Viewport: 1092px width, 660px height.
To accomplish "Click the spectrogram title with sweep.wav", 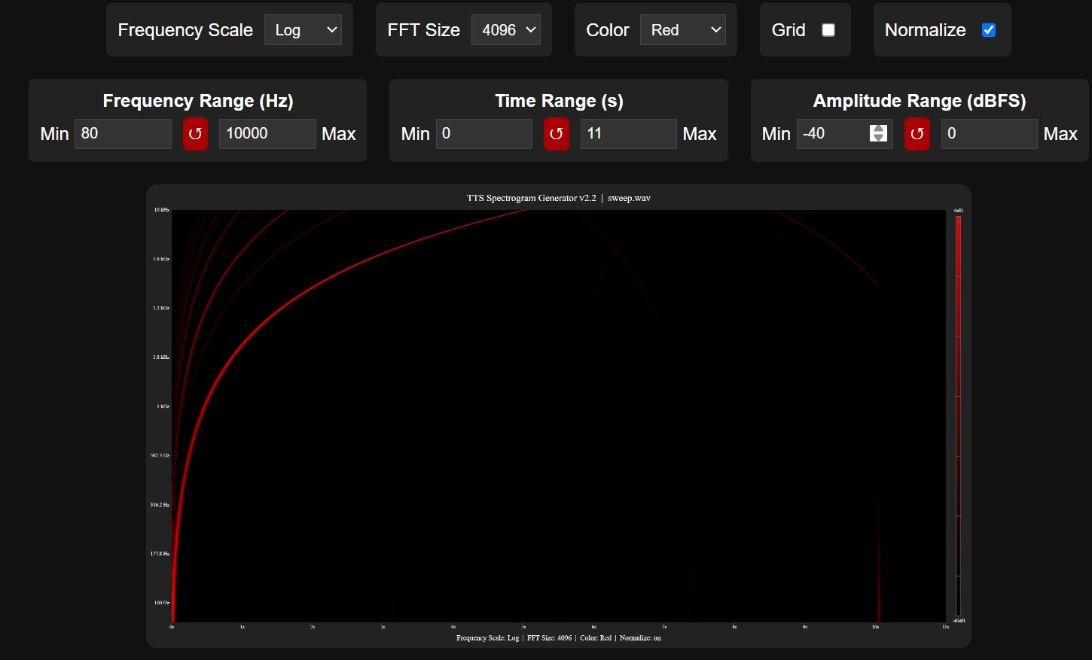I will point(558,198).
